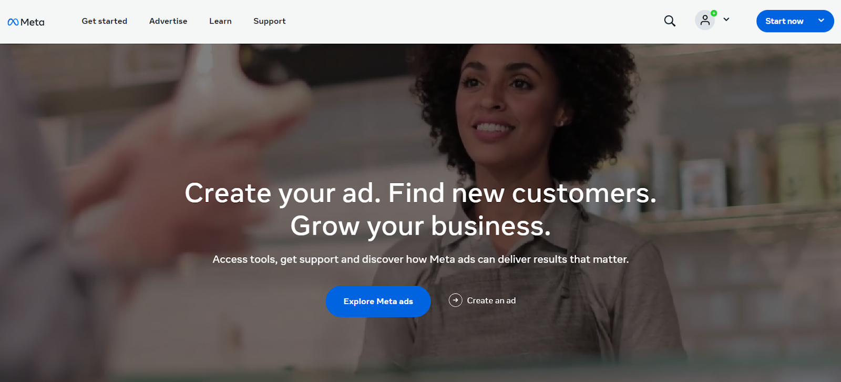Screen dimensions: 841x382
Task: Open the Support menu
Action: click(270, 21)
